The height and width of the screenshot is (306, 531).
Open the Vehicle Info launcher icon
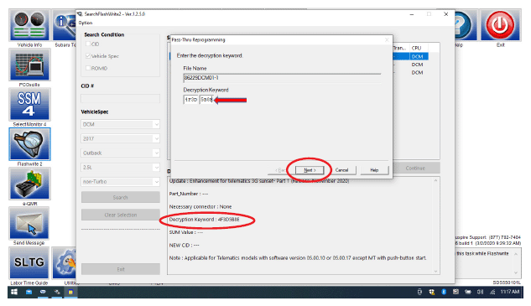(x=29, y=25)
